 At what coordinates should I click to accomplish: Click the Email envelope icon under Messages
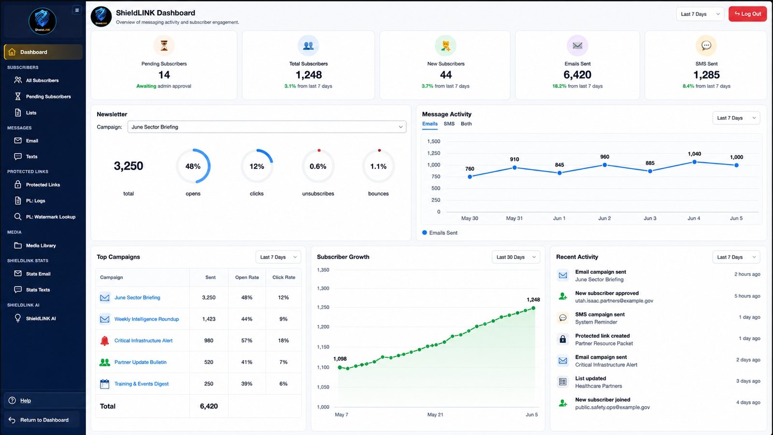tap(18, 141)
